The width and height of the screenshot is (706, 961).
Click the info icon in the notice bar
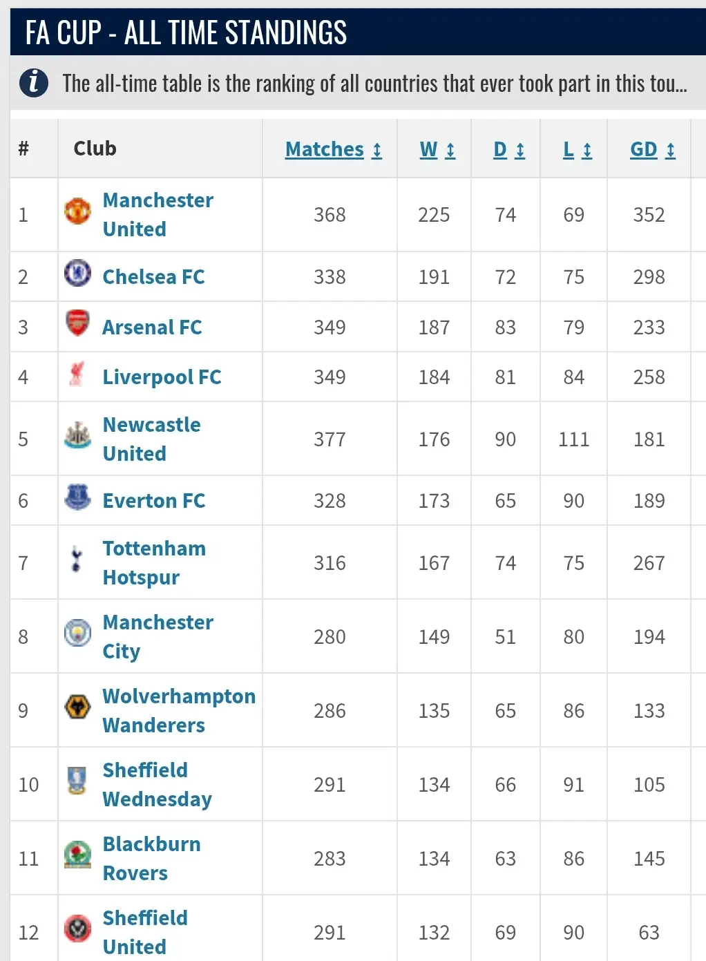click(34, 84)
